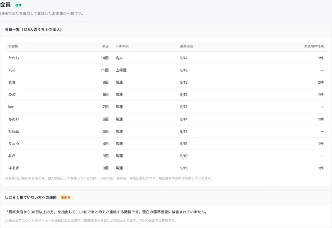Click the 常連 rank in ken's row
This screenshot has height=228, width=332.
(x=119, y=107)
